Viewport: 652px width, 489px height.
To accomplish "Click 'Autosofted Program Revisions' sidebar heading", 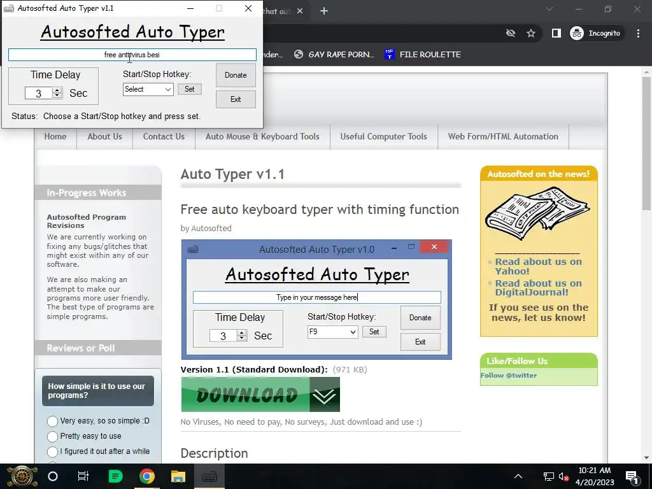I will [86, 221].
